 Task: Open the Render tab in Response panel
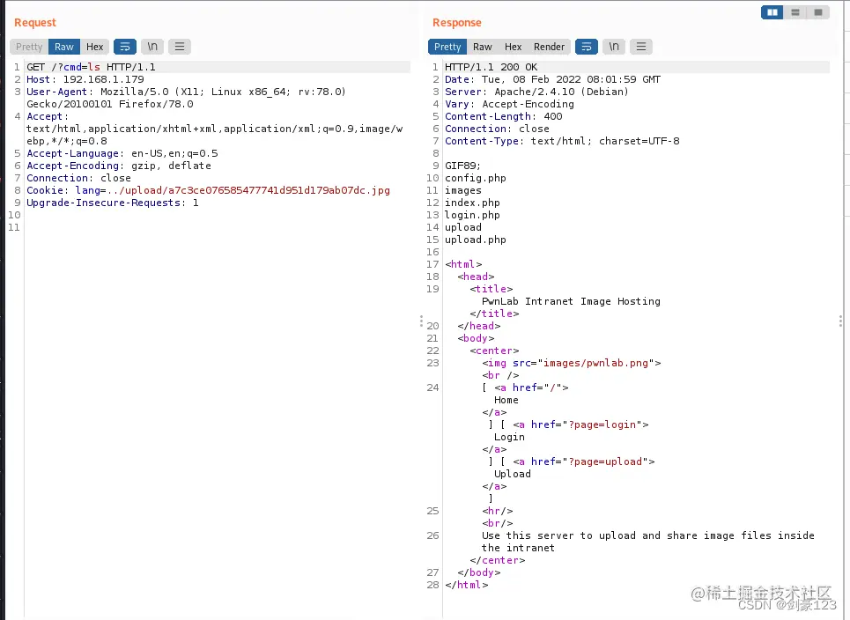pos(549,47)
